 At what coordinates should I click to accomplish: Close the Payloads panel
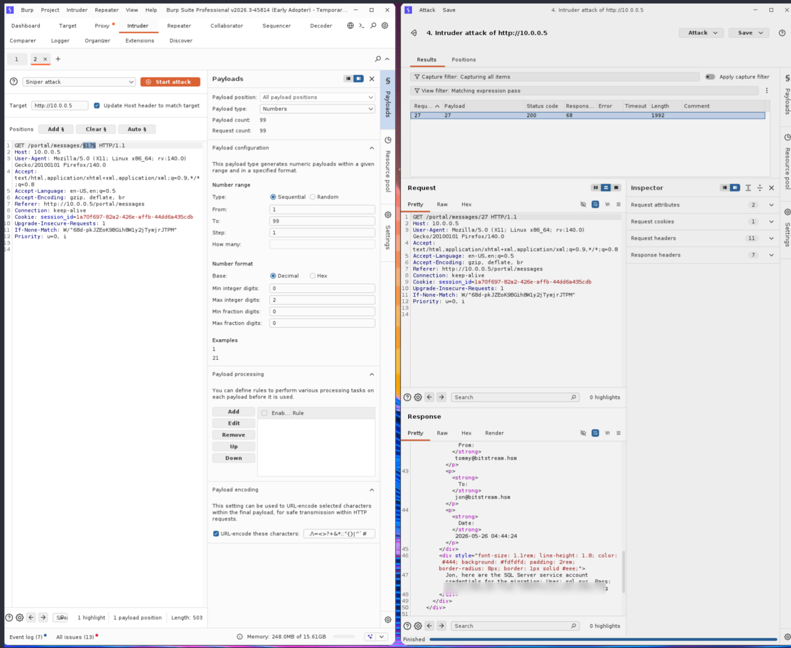[372, 79]
